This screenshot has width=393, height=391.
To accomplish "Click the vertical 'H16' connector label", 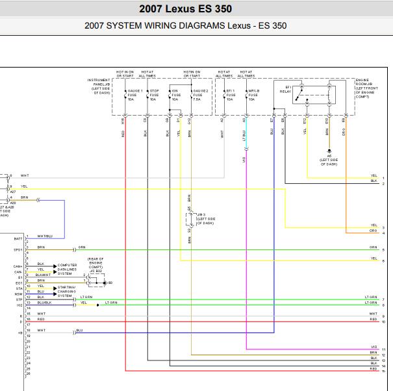I will tap(123, 121).
